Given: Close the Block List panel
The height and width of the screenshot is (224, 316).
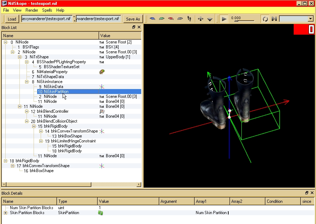Looking at the screenshot, I should pos(139,27).
